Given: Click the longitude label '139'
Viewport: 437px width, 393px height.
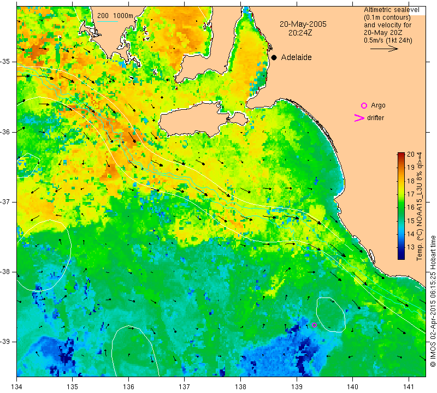Looking at the screenshot, I should 297,387.
